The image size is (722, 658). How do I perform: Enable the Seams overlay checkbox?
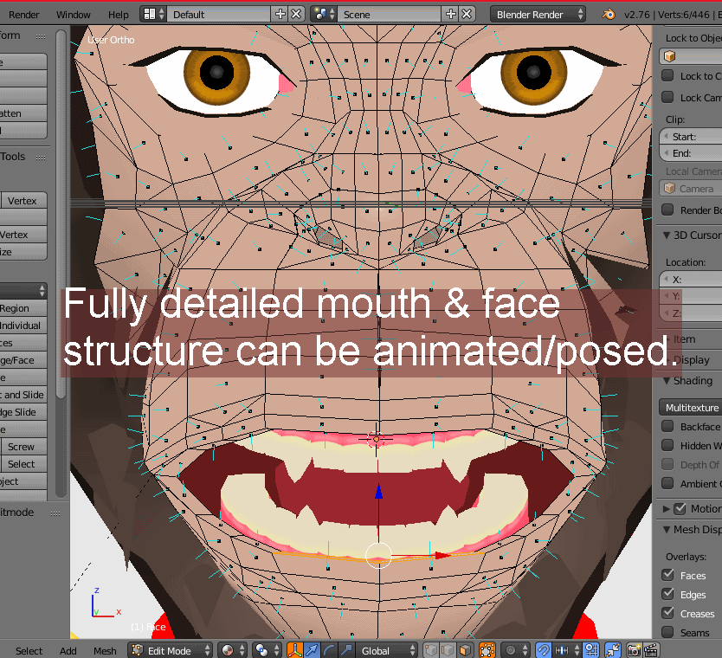pos(668,632)
